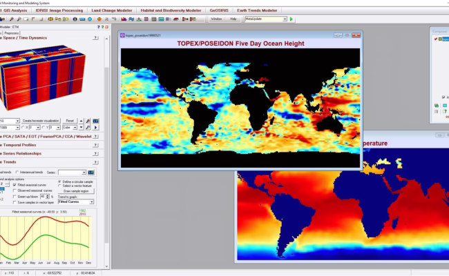Viewport: 449px width, 276px height.
Task: Open the Series dropdown in Trends panel
Action: point(84,172)
